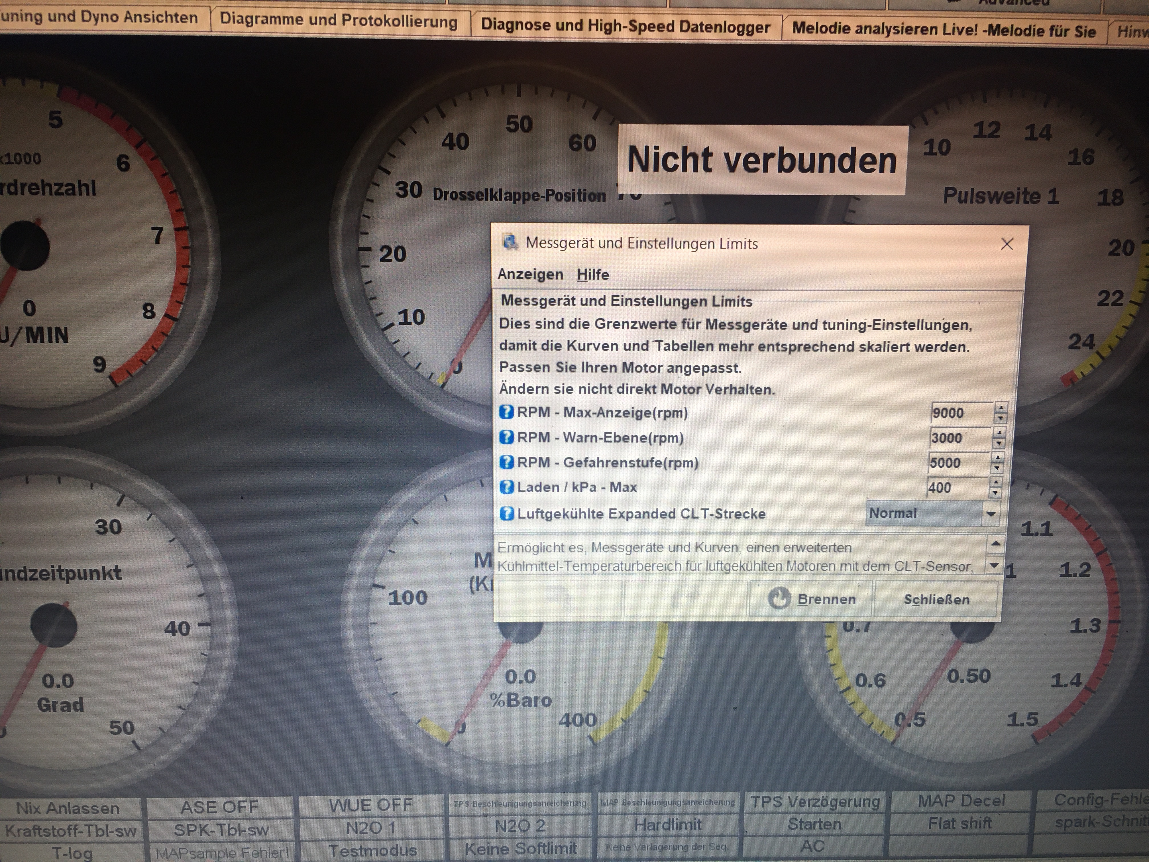
Task: Click help icon for RPM Max-Anzeige
Action: point(506,412)
